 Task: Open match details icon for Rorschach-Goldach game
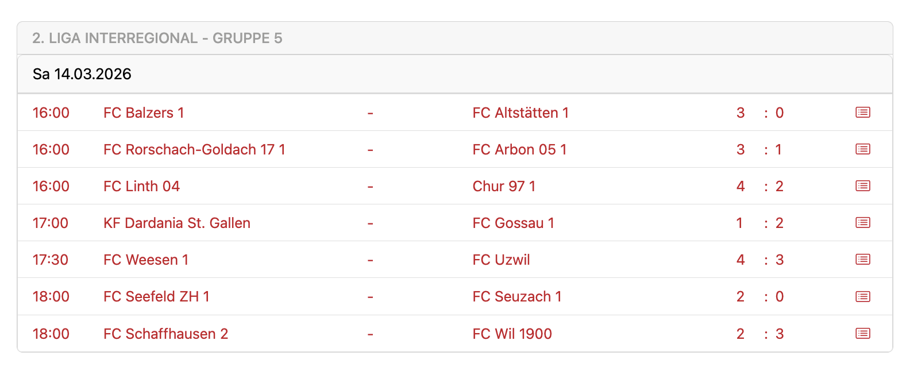point(862,149)
